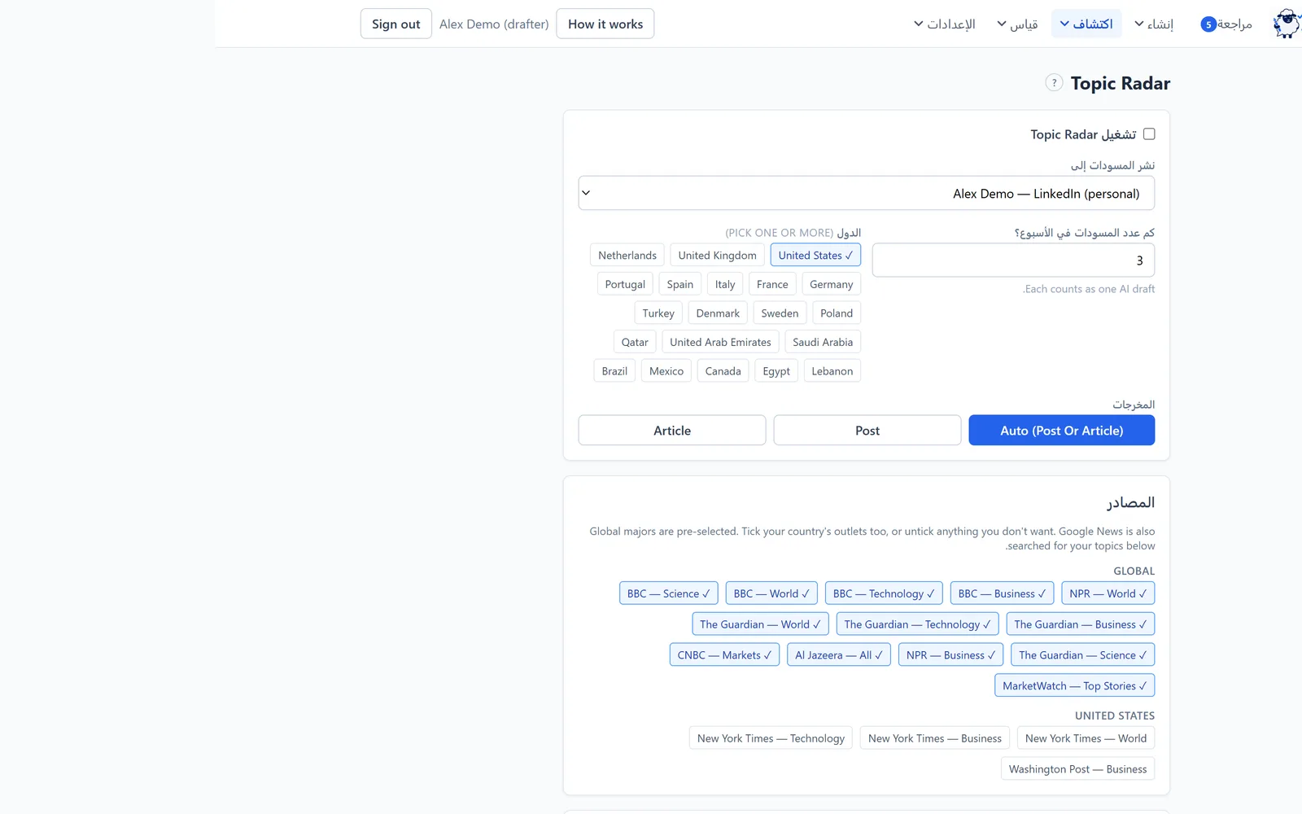1302x814 pixels.
Task: Untick The Guardian — World source
Action: coord(760,624)
